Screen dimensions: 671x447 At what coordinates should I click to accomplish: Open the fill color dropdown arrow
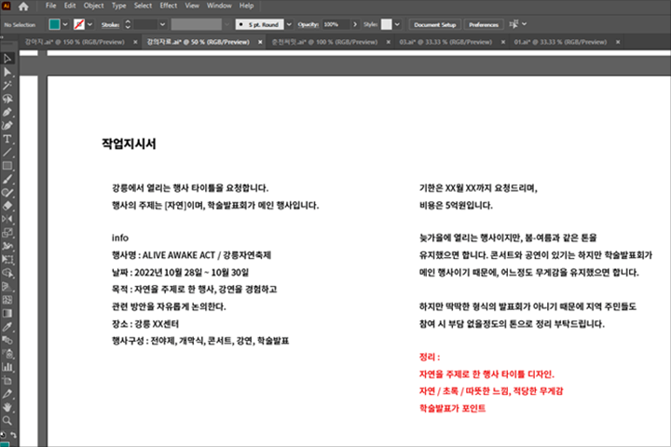(x=65, y=24)
